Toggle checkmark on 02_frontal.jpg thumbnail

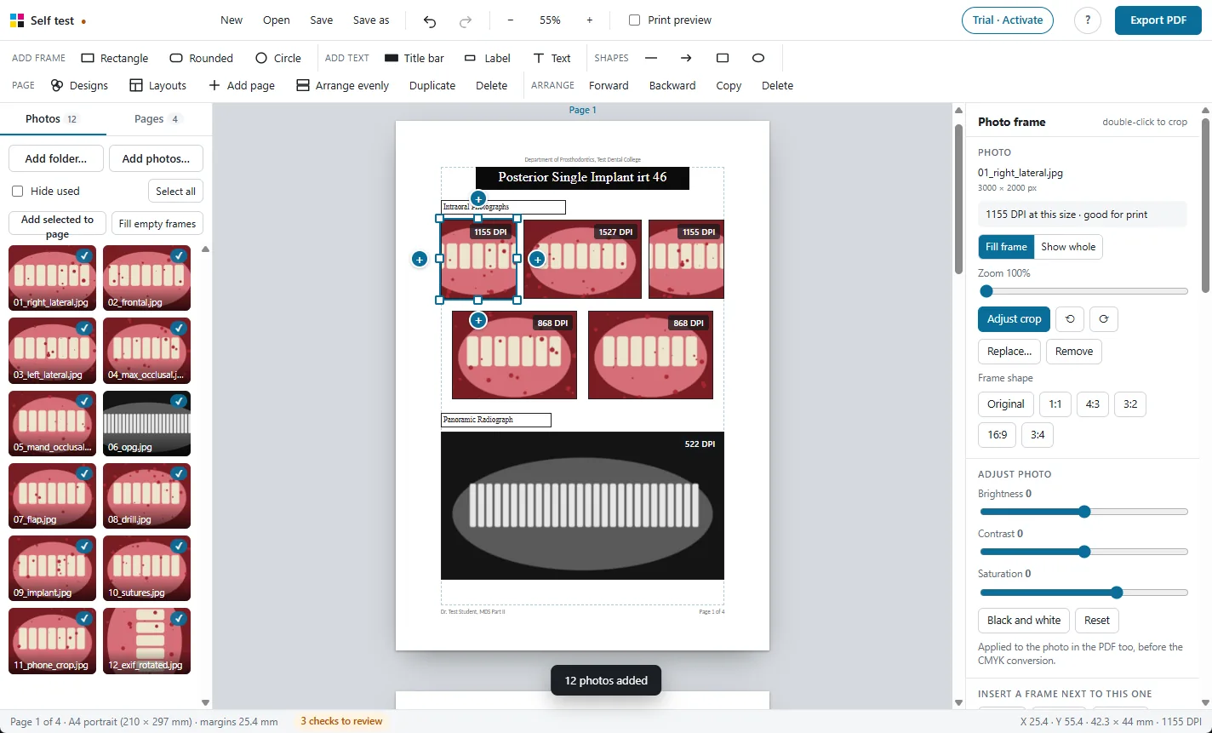pos(178,255)
